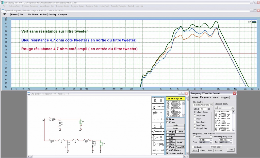This screenshot has width=260, height=158.
Task: Toggle the Schem Nodes checkbox
Action: click(168, 153)
